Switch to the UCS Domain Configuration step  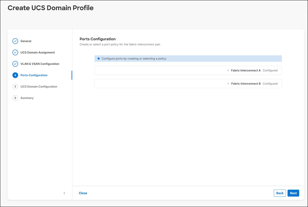tap(38, 86)
